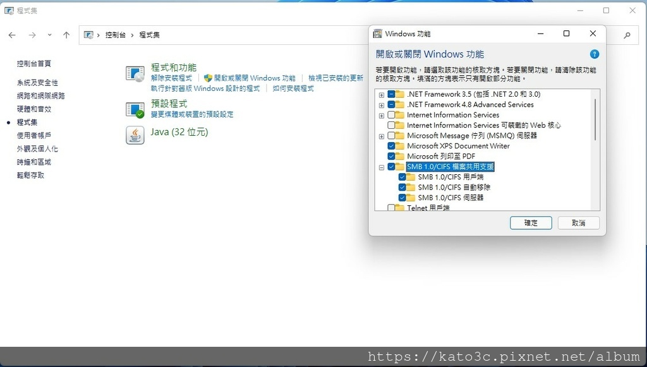647x367 pixels.
Task: Open 執行針對舊版 Windows 設計的程式 link
Action: click(x=205, y=88)
